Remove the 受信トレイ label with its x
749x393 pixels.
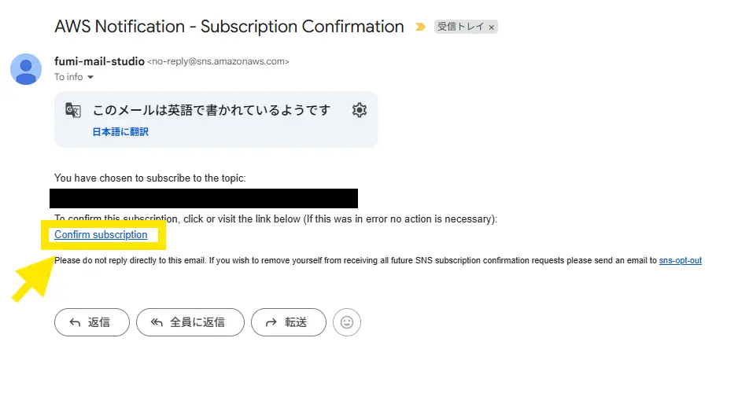(x=492, y=28)
